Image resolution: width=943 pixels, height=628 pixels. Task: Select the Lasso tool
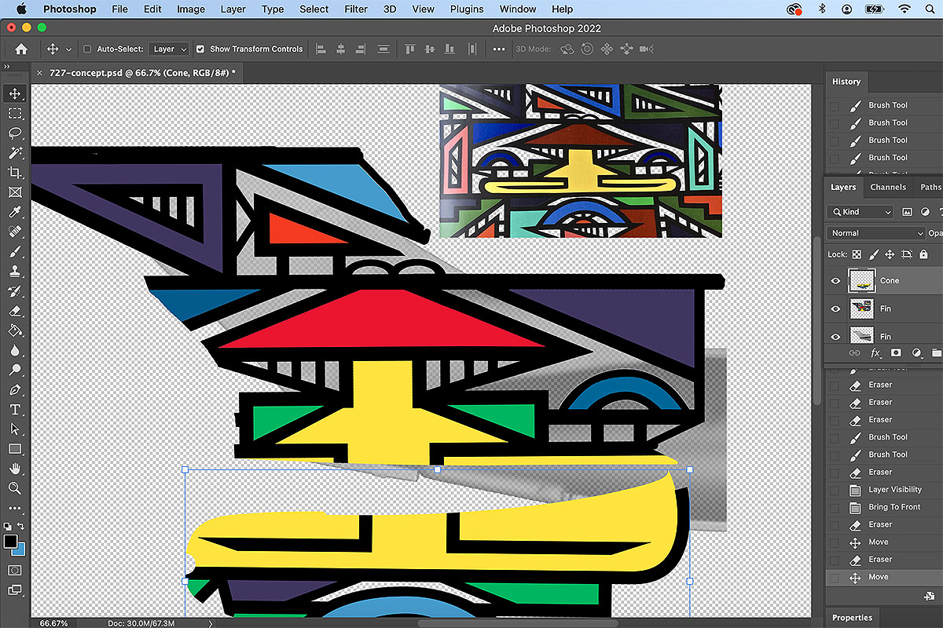tap(15, 133)
